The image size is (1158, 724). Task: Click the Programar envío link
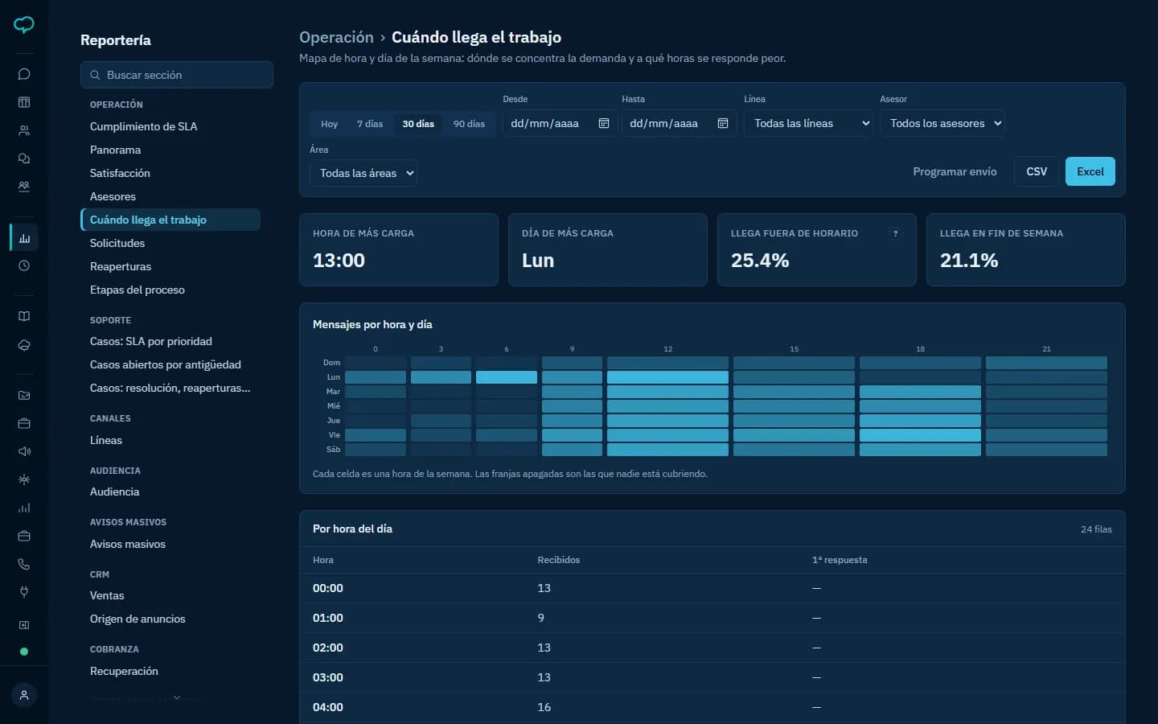click(x=955, y=171)
